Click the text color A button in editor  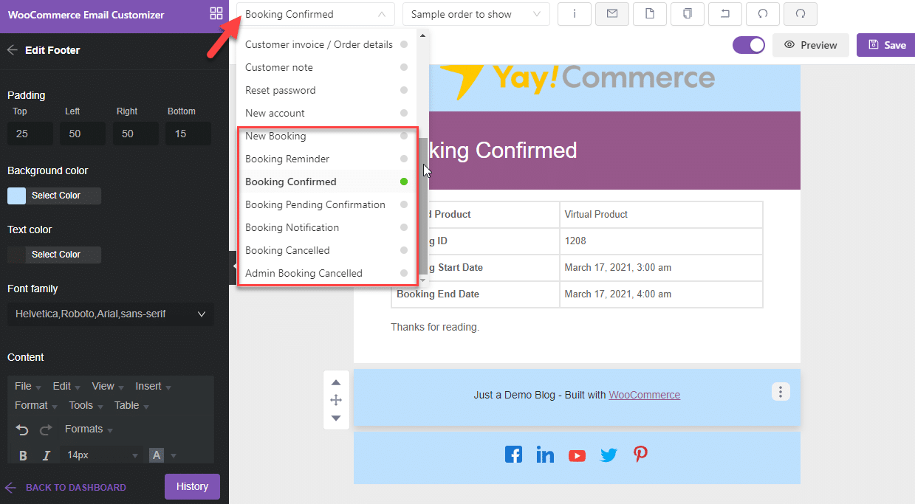(156, 455)
